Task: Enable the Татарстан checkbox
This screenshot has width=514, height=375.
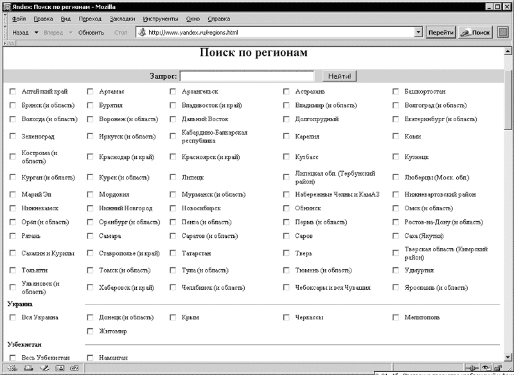Action: 173,253
